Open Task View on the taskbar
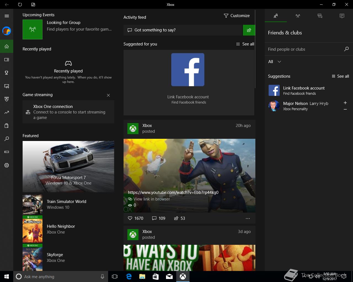353x282 pixels. pyautogui.click(x=115, y=276)
